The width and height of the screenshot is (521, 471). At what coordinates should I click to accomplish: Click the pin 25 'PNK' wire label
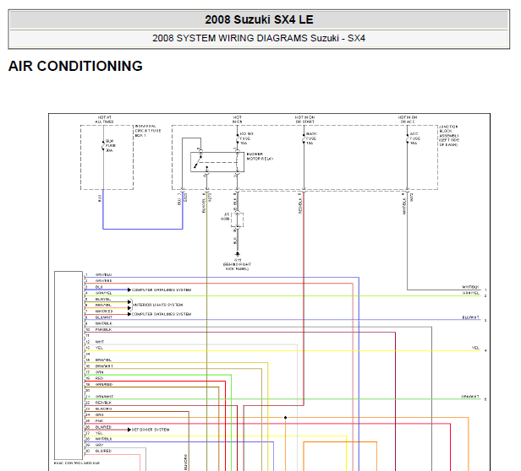tap(99, 420)
